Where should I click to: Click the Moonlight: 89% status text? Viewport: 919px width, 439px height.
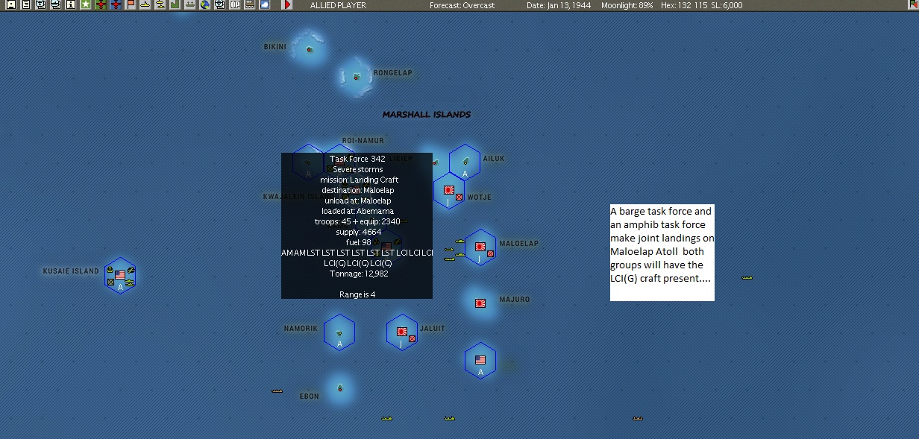[627, 5]
